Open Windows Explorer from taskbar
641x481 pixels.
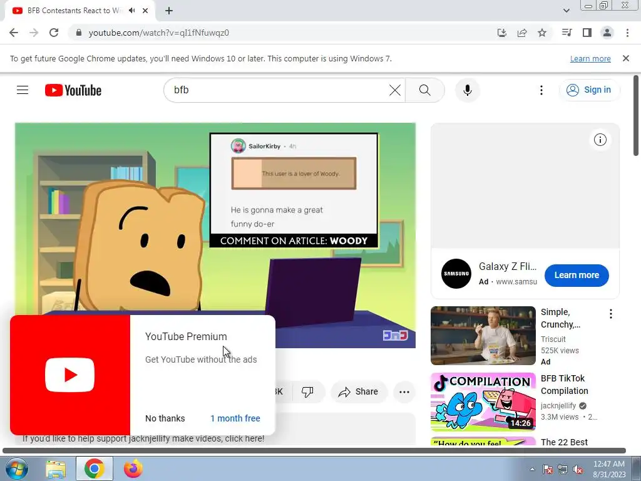56,468
